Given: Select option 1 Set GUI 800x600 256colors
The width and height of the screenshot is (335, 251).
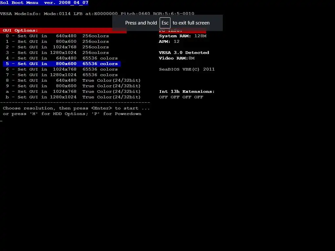Looking at the screenshot, I should coord(57,42).
